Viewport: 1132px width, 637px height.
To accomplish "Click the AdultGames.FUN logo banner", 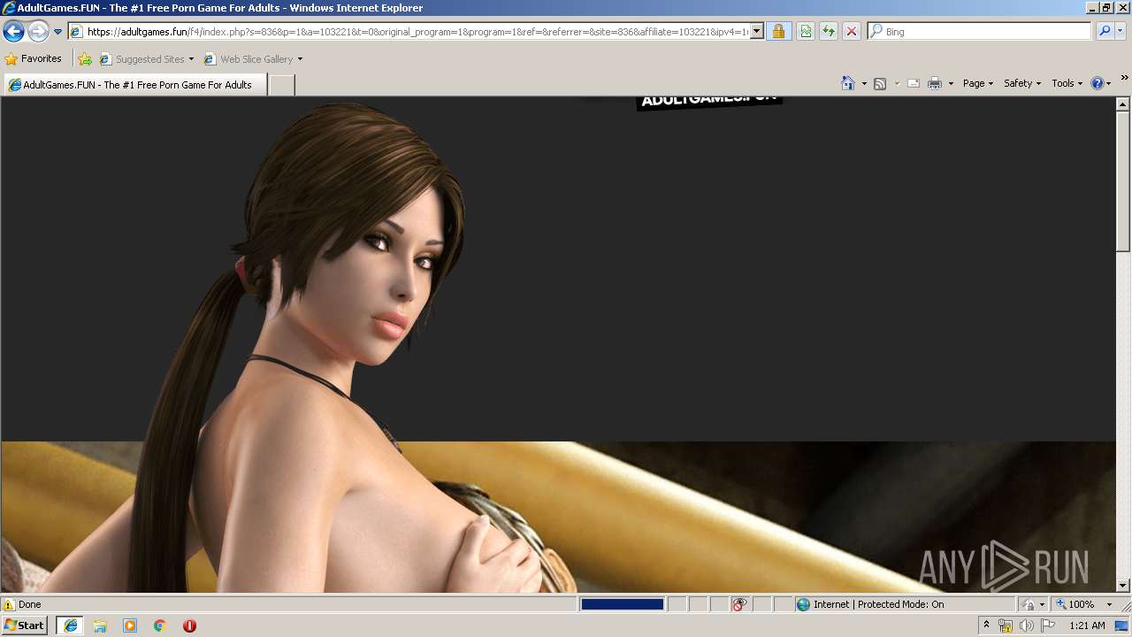I will coord(709,102).
